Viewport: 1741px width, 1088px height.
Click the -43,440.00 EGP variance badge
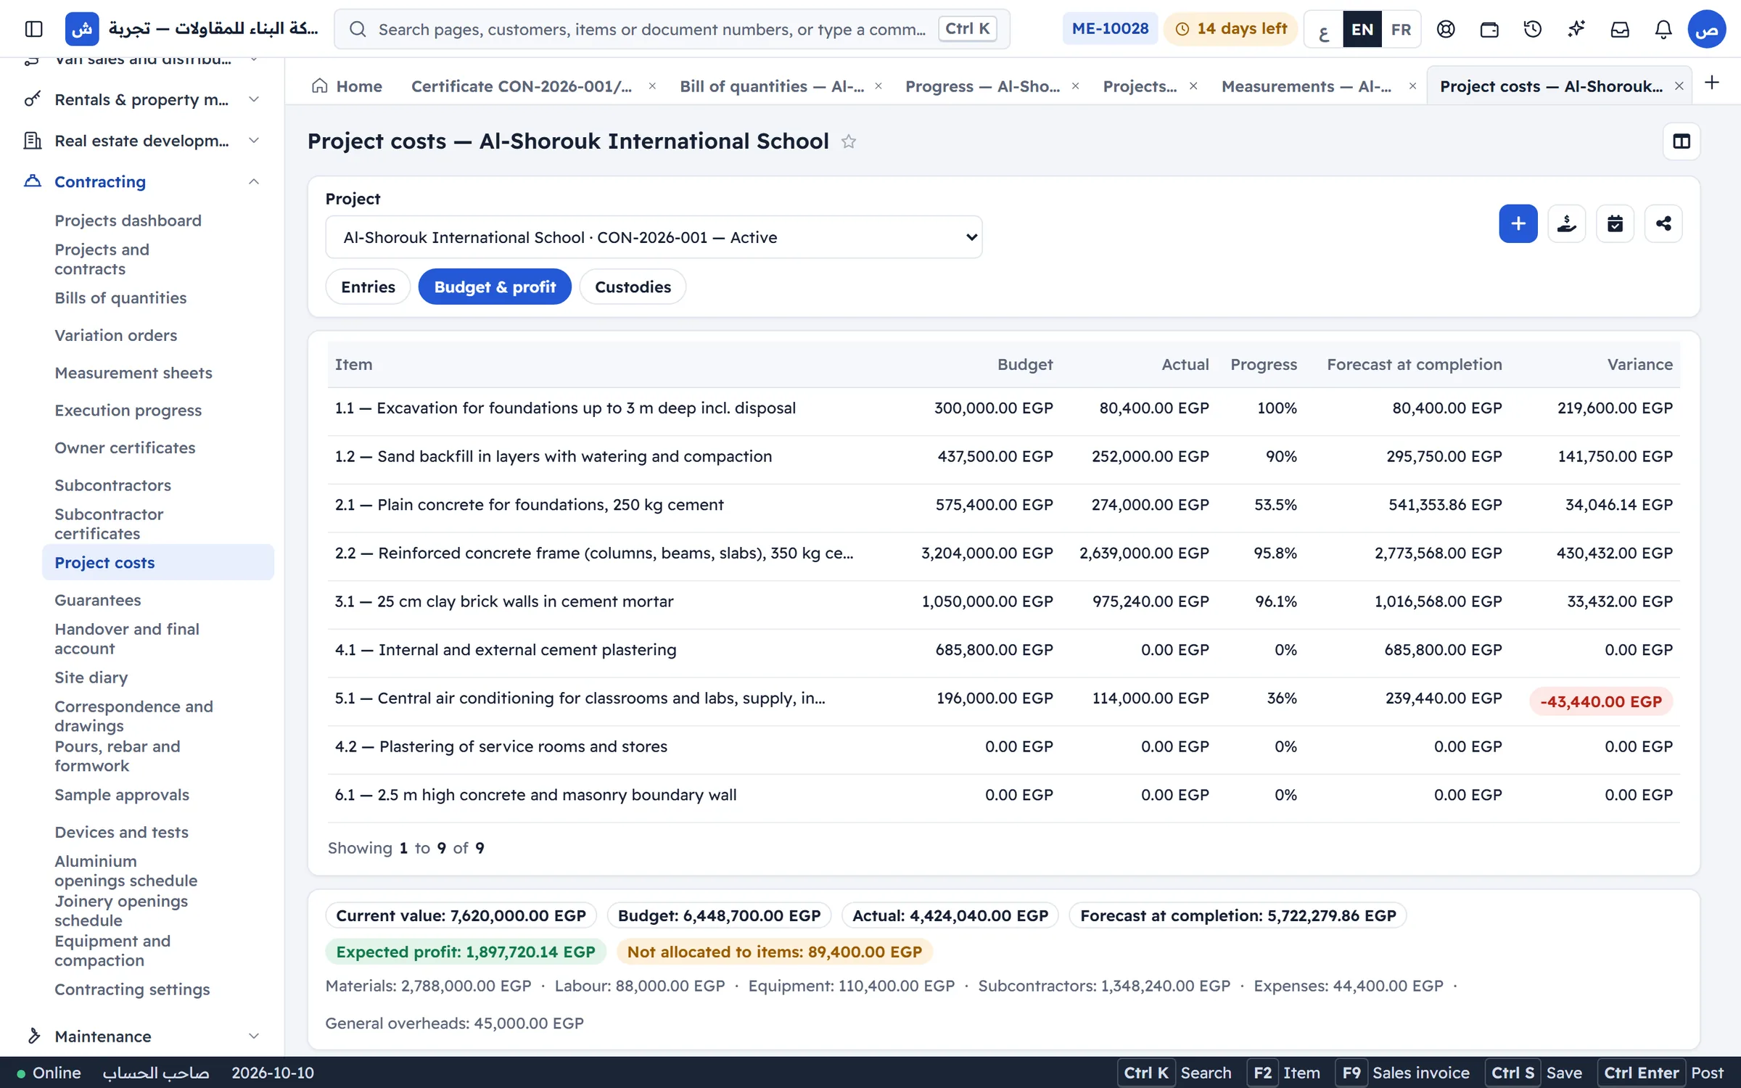tap(1600, 701)
